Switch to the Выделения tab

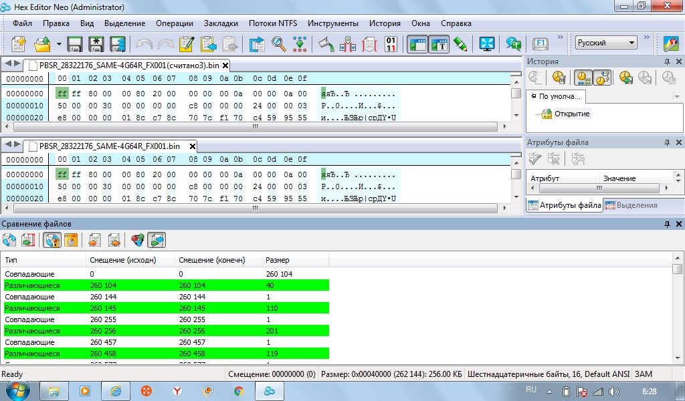tap(631, 205)
